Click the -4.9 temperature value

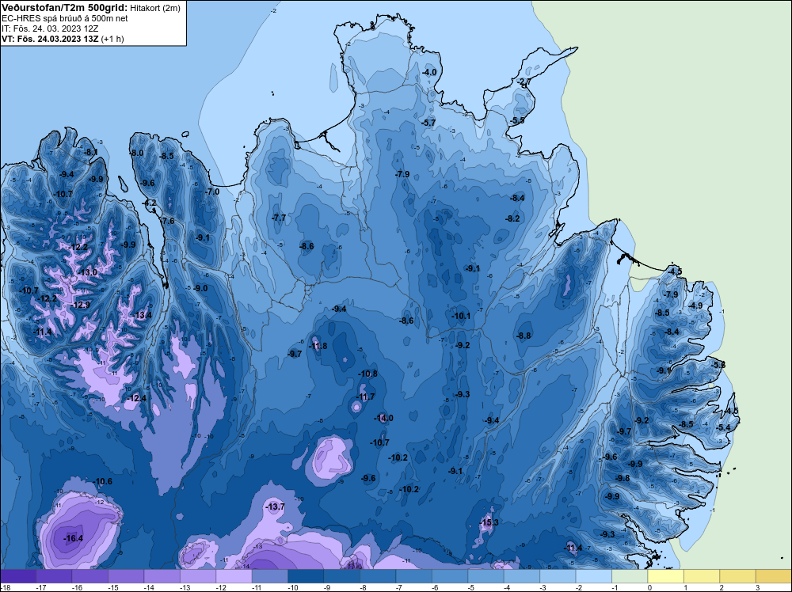coord(695,305)
